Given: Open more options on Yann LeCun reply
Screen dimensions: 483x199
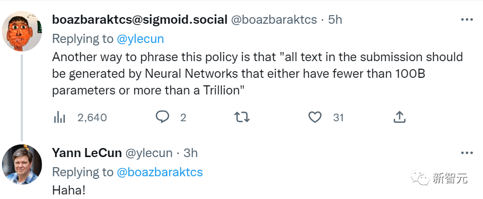Looking at the screenshot, I should 467,153.
